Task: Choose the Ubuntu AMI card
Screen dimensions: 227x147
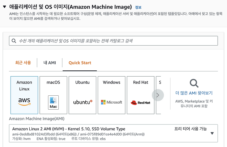Action: click(x=83, y=95)
